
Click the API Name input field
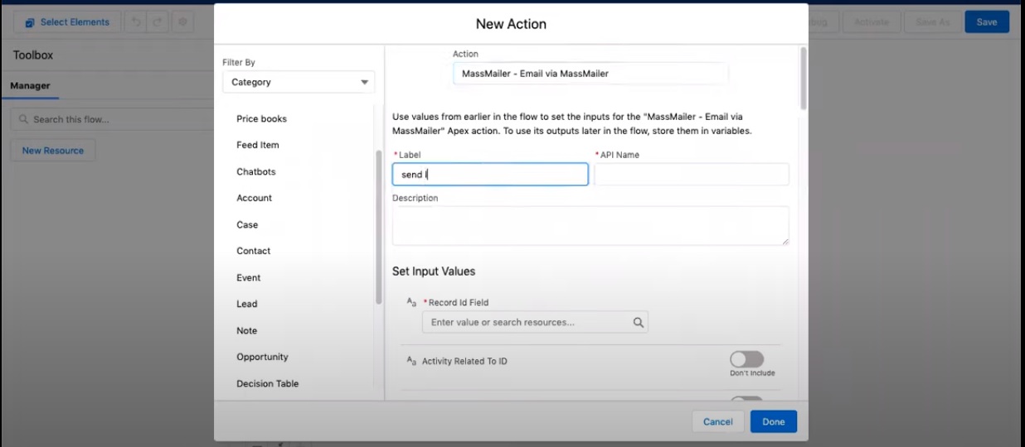pyautogui.click(x=692, y=175)
